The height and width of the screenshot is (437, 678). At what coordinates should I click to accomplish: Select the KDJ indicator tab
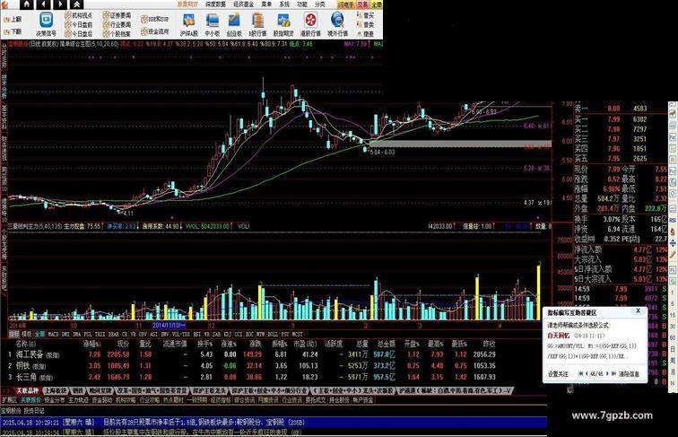pos(227,335)
